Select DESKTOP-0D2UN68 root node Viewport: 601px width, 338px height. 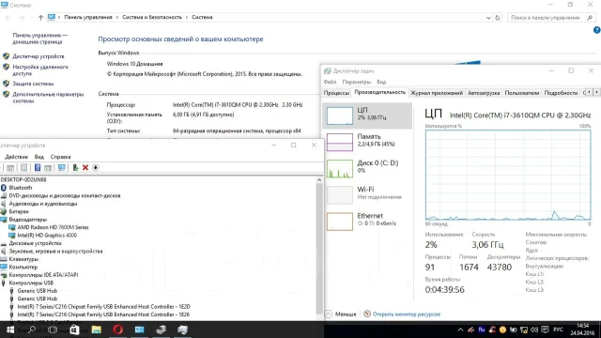point(23,179)
